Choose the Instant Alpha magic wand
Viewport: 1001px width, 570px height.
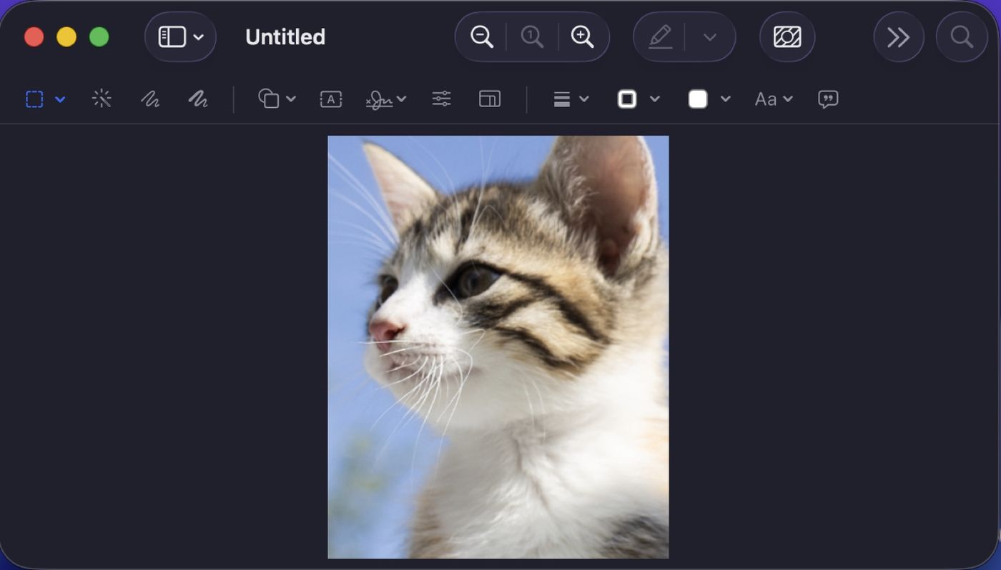[102, 99]
